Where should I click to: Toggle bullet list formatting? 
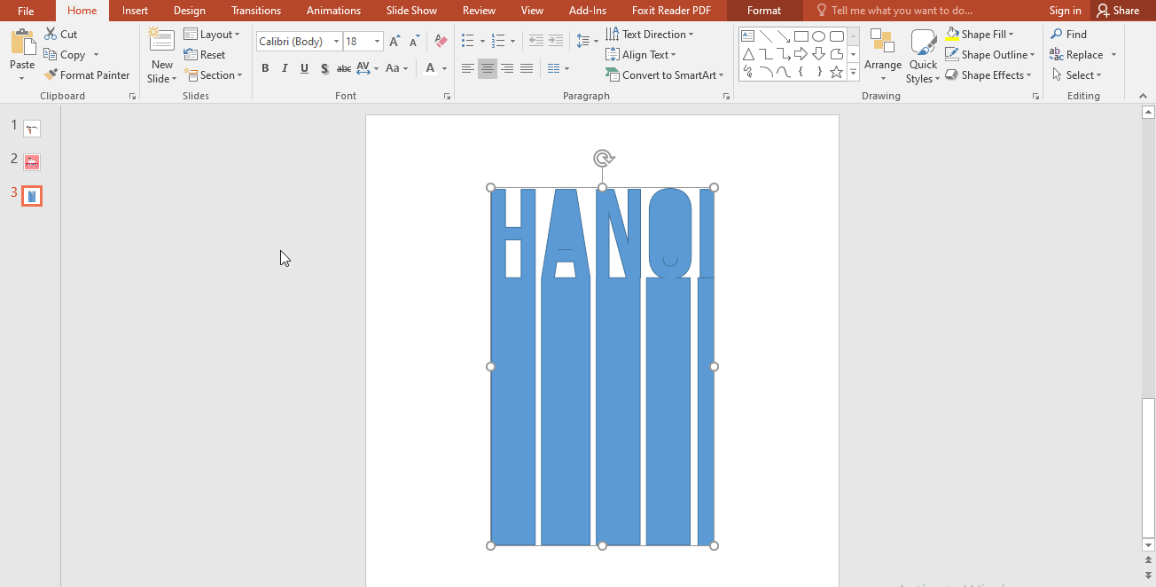click(x=469, y=40)
